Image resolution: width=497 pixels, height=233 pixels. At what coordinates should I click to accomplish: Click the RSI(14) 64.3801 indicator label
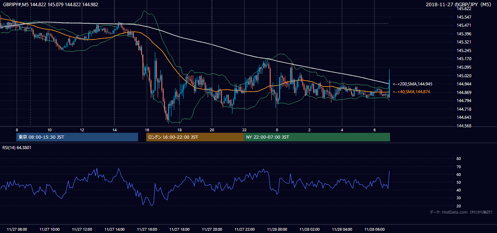tap(17, 148)
